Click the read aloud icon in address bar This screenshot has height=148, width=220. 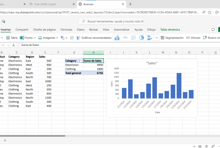tap(204, 12)
